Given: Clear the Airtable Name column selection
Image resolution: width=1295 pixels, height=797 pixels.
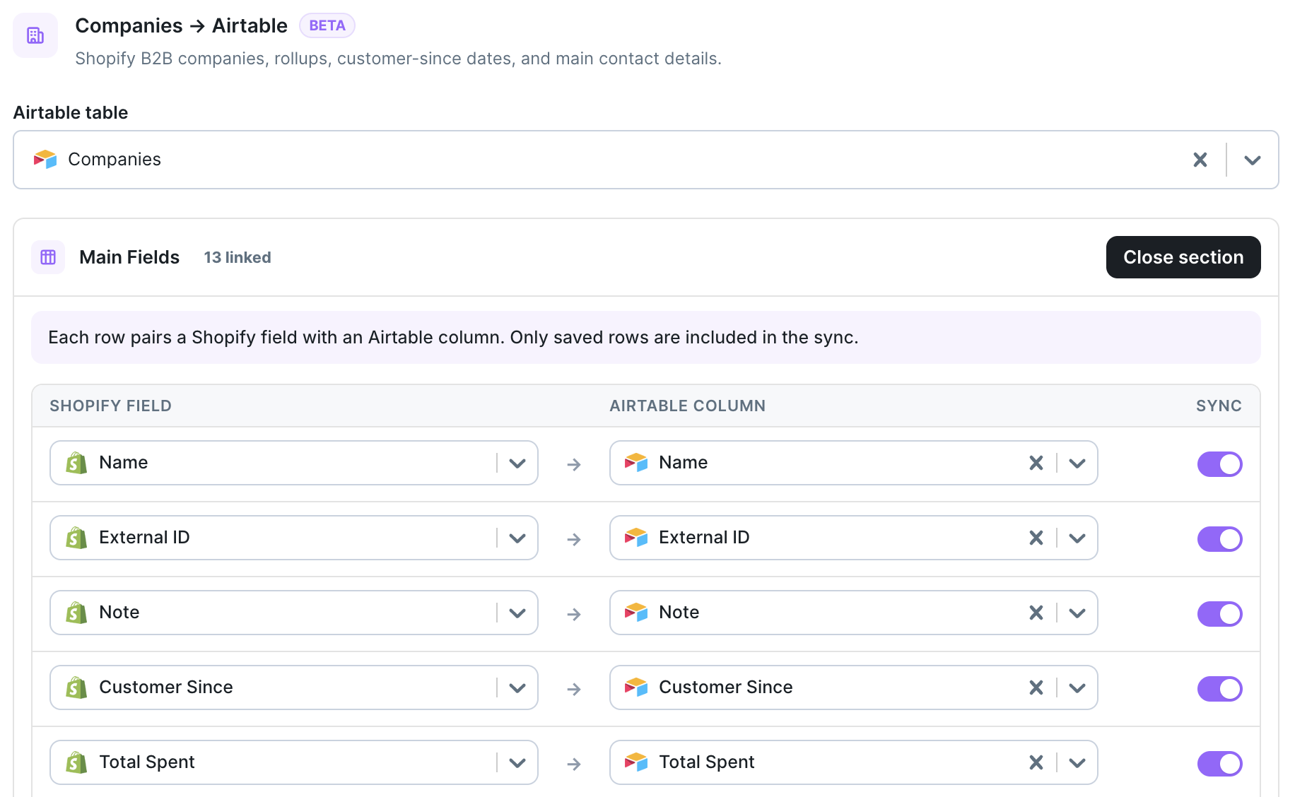Looking at the screenshot, I should 1036,463.
